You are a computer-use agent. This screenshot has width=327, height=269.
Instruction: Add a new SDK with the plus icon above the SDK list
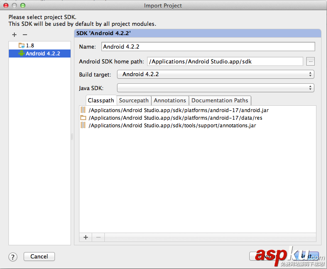click(x=14, y=35)
